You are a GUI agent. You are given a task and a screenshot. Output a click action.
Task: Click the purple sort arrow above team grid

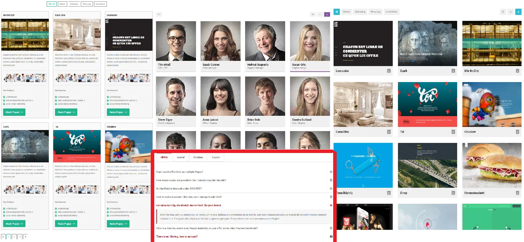[327, 14]
